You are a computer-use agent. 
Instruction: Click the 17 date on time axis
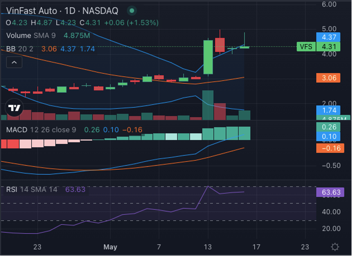click(256, 247)
